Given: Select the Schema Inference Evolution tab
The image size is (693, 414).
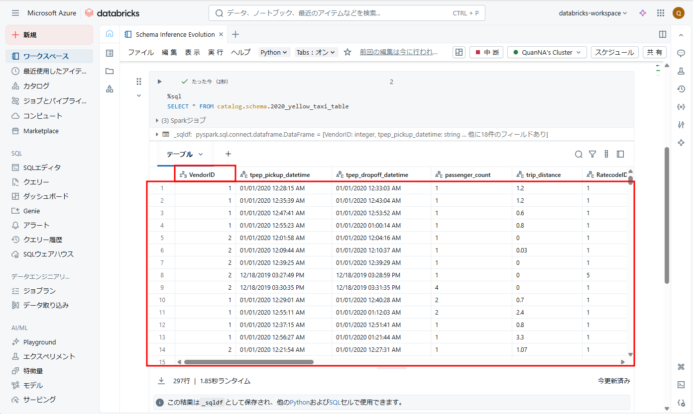Looking at the screenshot, I should coord(175,34).
